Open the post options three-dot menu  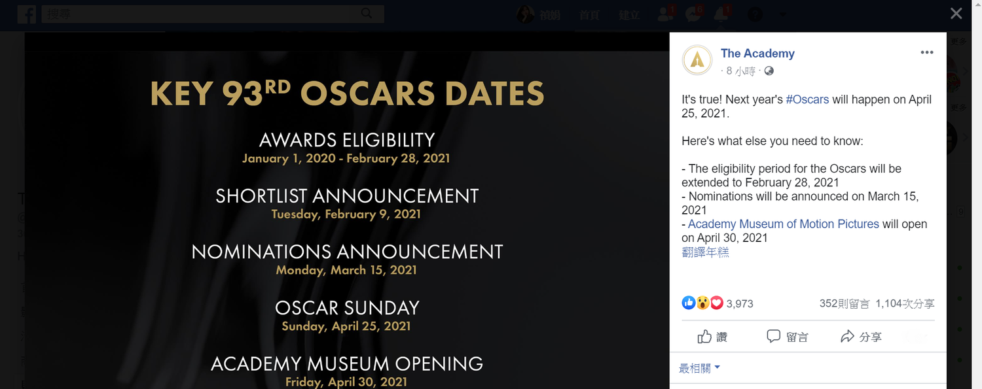pyautogui.click(x=927, y=53)
